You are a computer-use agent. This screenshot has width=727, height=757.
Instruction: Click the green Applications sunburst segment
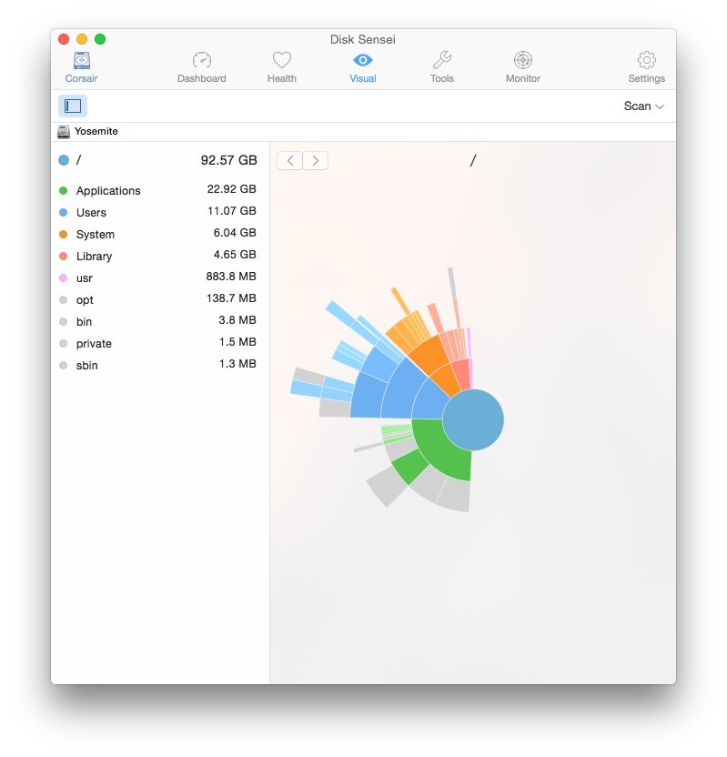click(441, 451)
